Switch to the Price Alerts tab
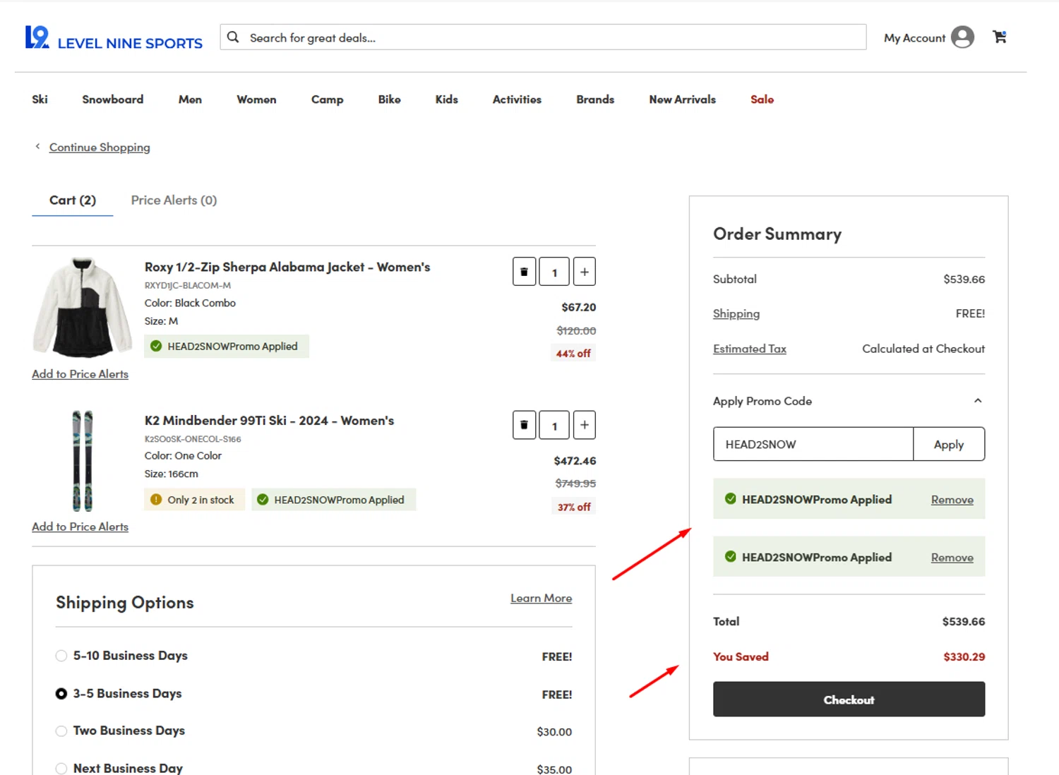Screen dimensions: 1059x775 point(174,200)
